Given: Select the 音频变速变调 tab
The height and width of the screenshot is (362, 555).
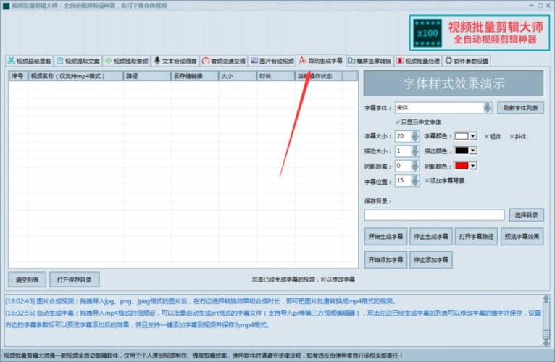Looking at the screenshot, I should 224,61.
